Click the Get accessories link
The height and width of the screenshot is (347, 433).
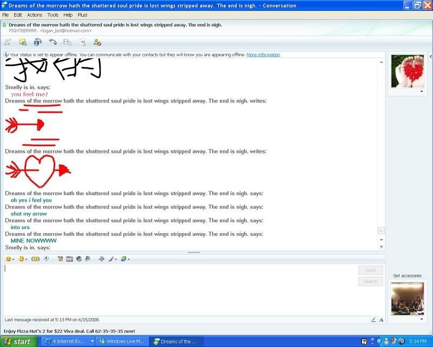[x=408, y=276]
